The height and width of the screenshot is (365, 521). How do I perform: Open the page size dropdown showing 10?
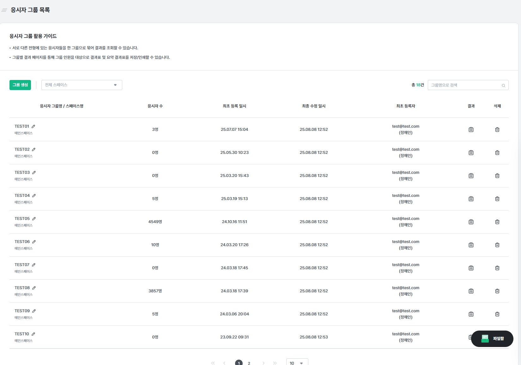[297, 363]
